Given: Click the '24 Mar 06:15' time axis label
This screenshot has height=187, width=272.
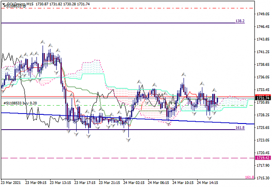Looking at the screenshot, I should (x=158, y=183).
